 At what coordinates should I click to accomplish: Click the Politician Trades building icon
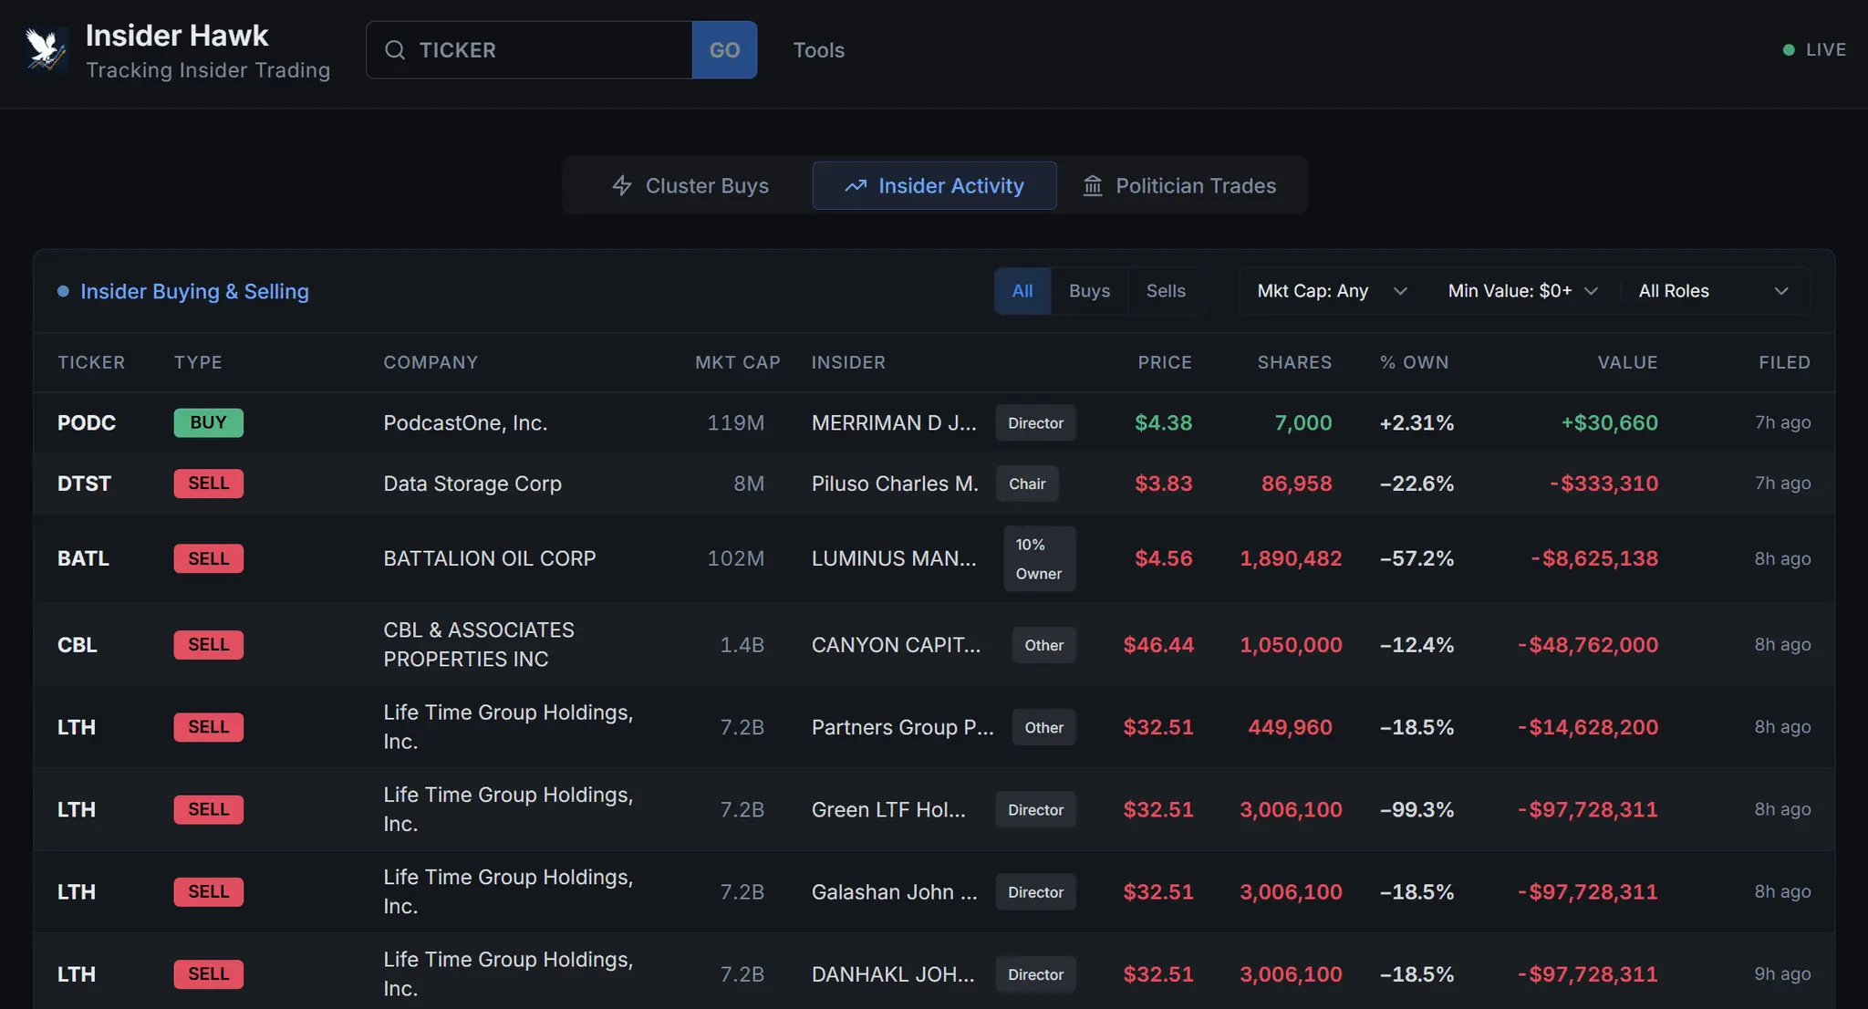pos(1093,185)
